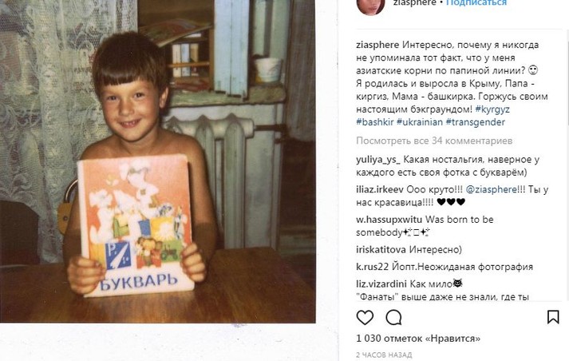Open commenter liz.vizardini profile
The width and height of the screenshot is (569, 361).
381,284
